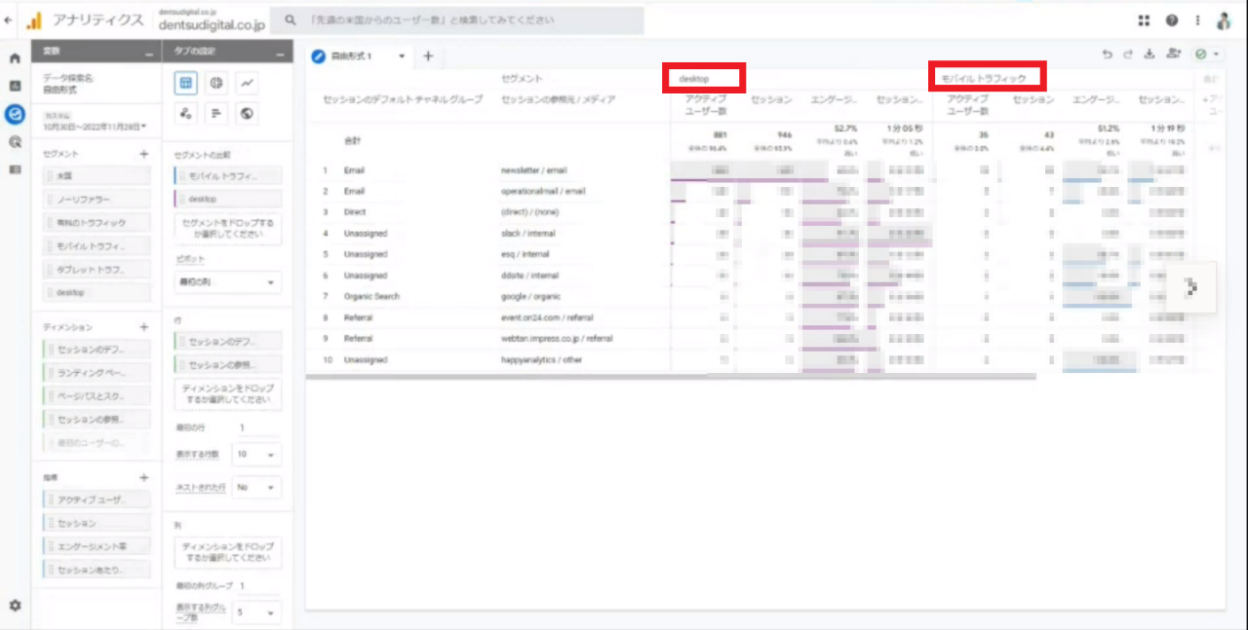Screen dimensions: 1248x630
Task: Expand the nested rows No dropdown
Action: click(258, 486)
